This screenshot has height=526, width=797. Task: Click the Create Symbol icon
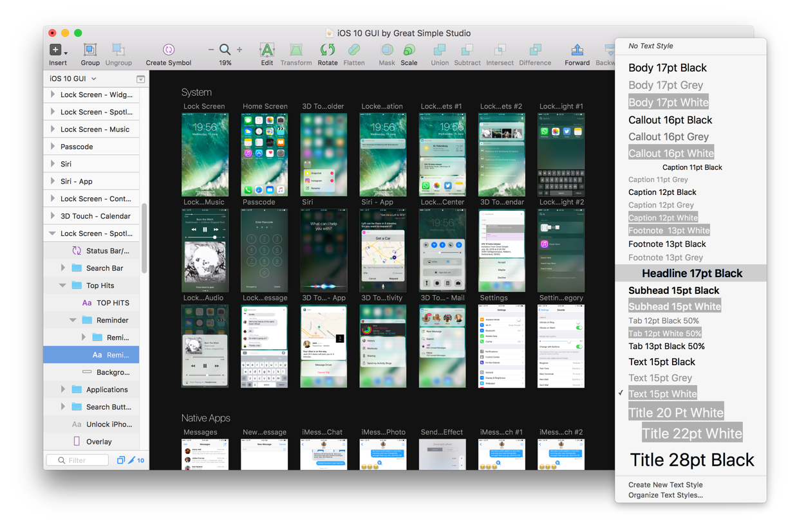click(x=168, y=50)
